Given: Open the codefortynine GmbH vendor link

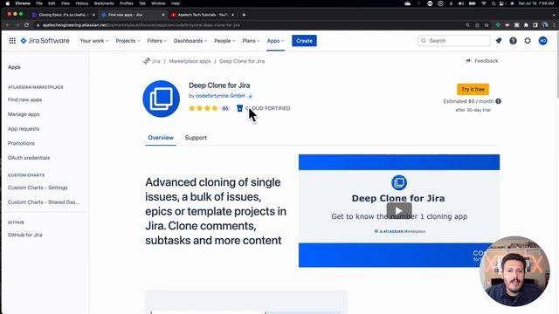Looking at the screenshot, I should coord(220,96).
